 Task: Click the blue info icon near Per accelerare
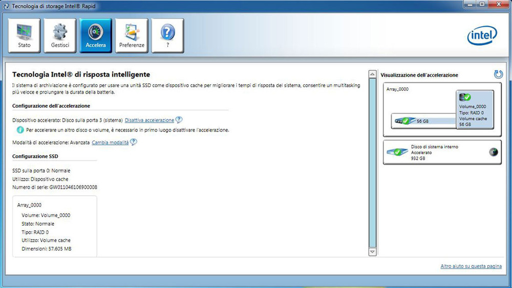click(20, 130)
